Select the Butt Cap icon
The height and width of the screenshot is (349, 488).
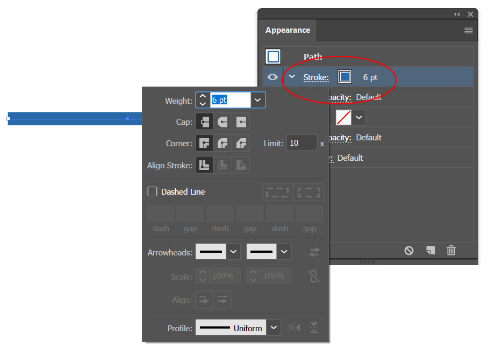(x=204, y=122)
